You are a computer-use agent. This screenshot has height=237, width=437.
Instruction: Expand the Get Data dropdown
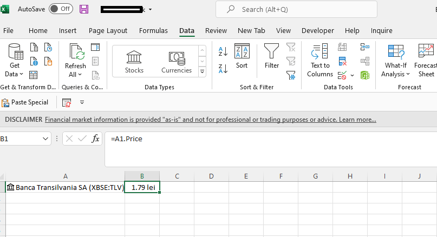[x=22, y=74]
